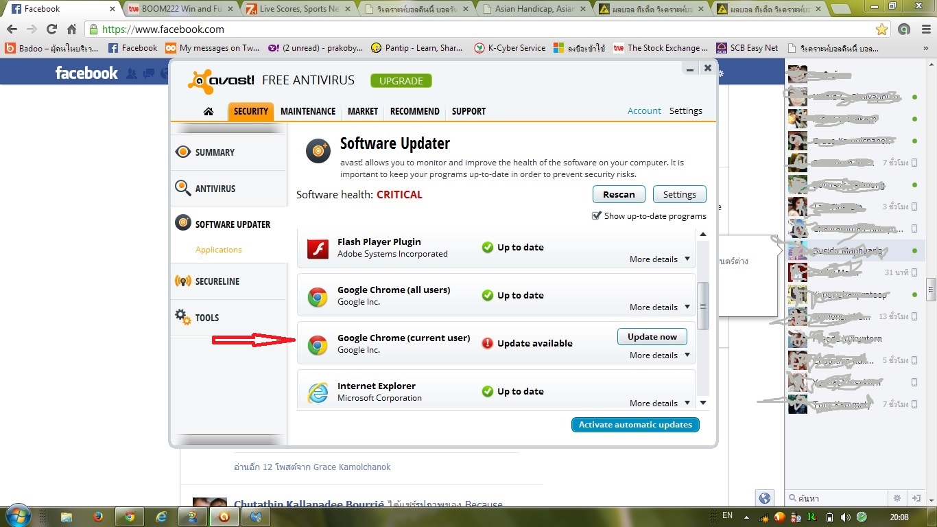Open the Security tab in avast
Screen dimensions: 937x527
(251, 111)
